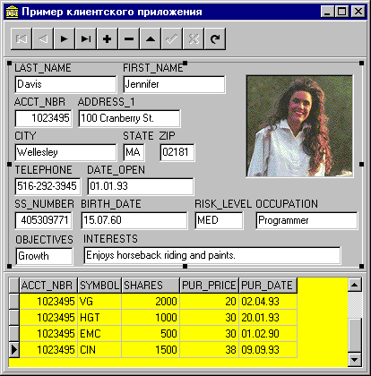
Task: Click grid scrollbar down arrow
Action: point(355,359)
